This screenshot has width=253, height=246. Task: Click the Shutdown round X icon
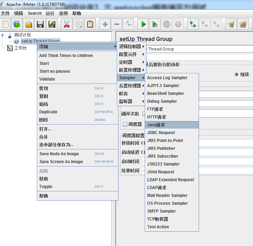point(178,24)
